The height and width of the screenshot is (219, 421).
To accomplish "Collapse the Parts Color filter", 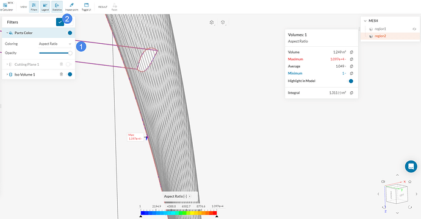I will click(7, 33).
